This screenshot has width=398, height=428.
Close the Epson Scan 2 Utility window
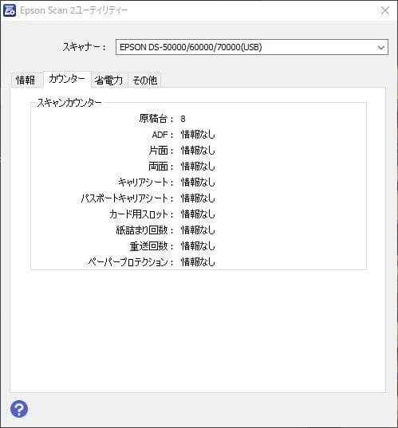point(385,10)
